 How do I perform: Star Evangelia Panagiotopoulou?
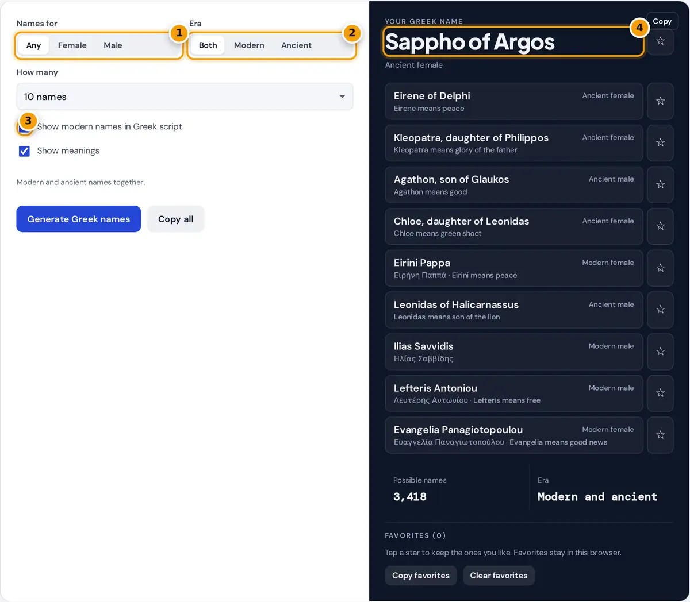coord(660,435)
